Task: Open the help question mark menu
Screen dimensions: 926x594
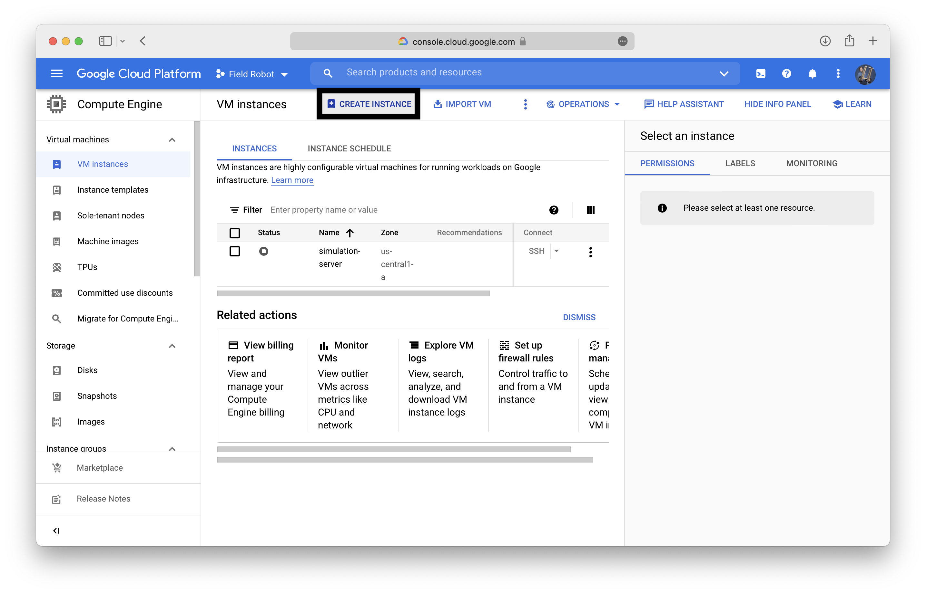Action: tap(786, 73)
